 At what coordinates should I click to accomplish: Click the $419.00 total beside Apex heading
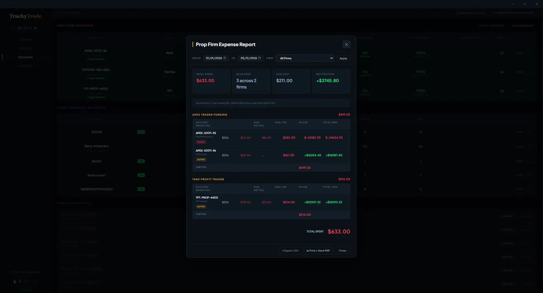click(344, 114)
